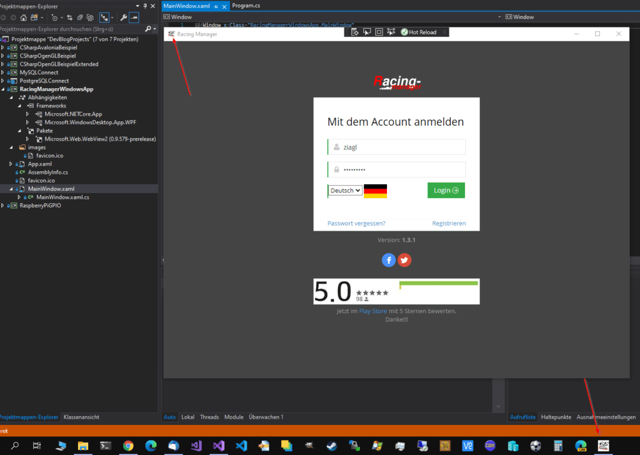Open the Klassenansicht tab
The image size is (640, 455).
[x=81, y=417]
